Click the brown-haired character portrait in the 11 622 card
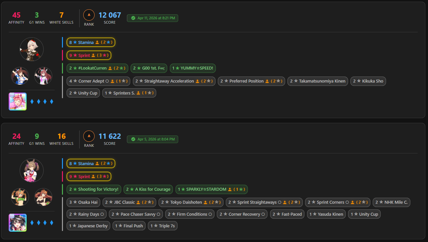428x242 pixels. (x=32, y=170)
